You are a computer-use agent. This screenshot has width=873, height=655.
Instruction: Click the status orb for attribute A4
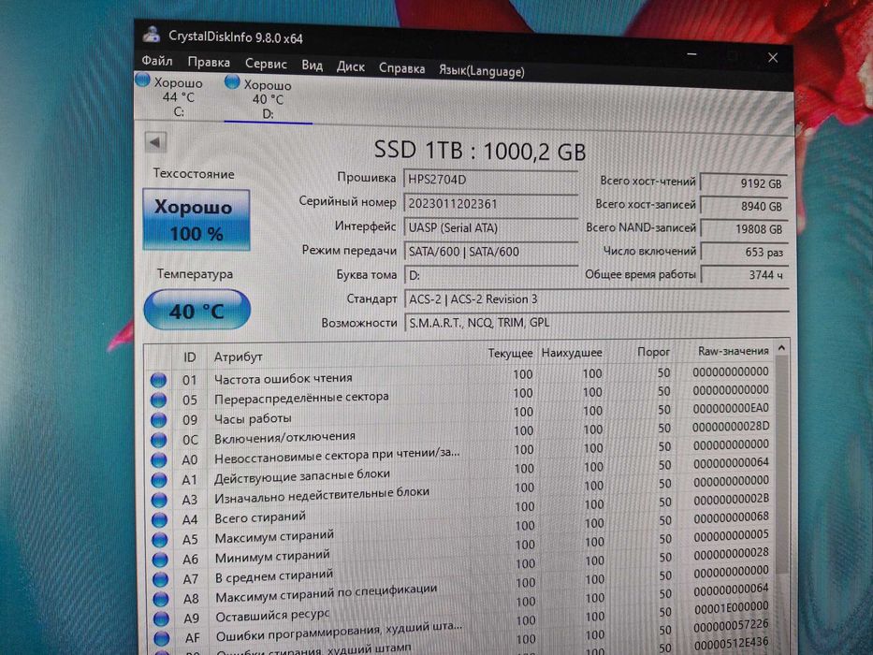coord(160,519)
